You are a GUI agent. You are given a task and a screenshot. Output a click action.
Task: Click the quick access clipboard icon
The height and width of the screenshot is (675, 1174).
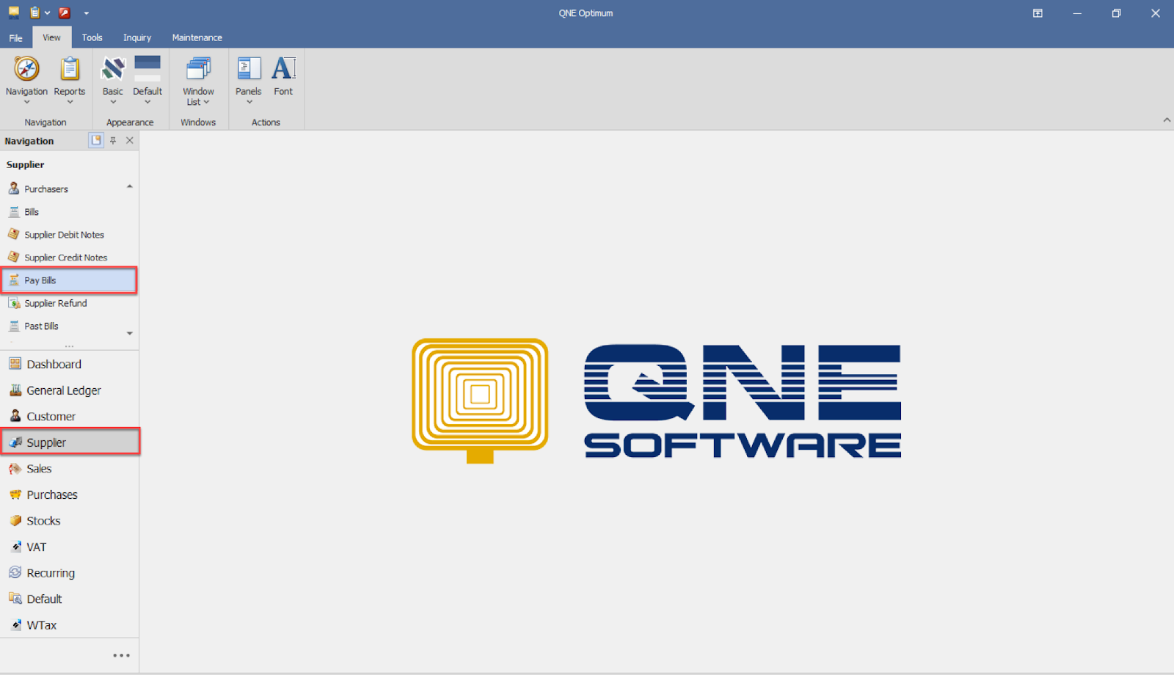click(x=34, y=12)
